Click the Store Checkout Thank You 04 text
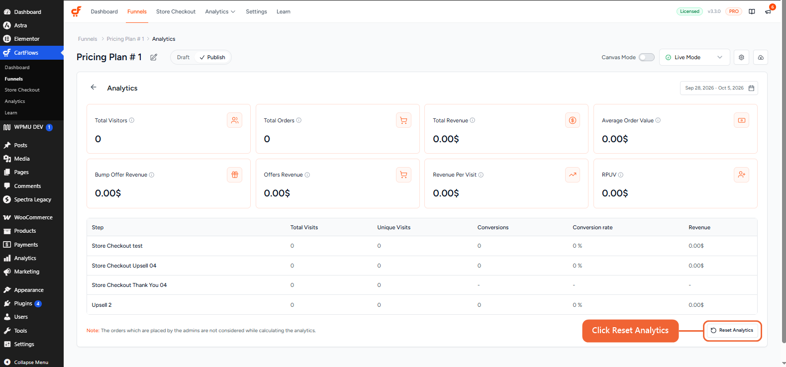This screenshot has height=367, width=786. click(129, 285)
